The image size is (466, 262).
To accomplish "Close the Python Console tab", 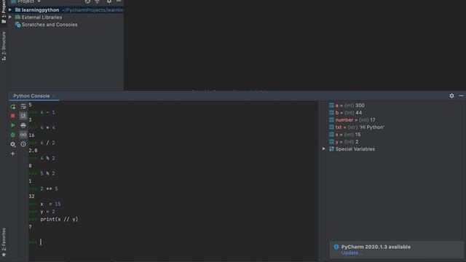I will click(54, 96).
